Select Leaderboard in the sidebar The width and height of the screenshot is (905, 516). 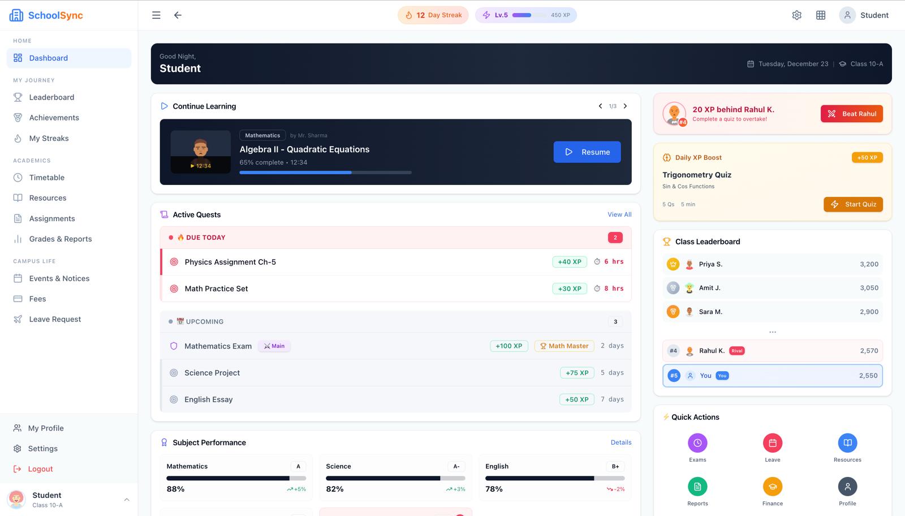(51, 97)
